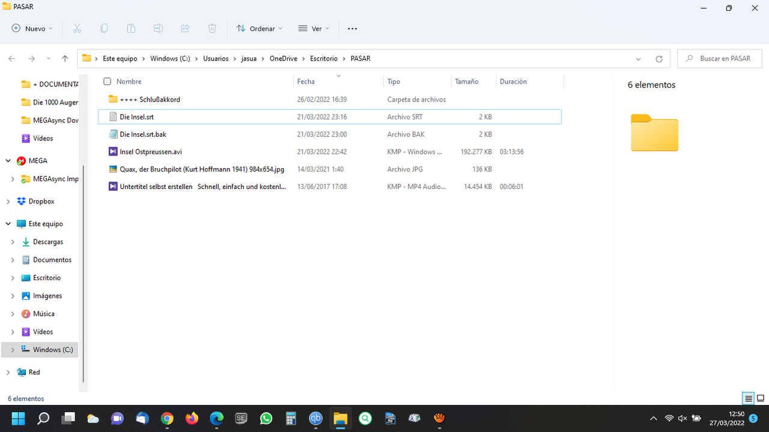Expand the Red network tree node

(x=8, y=373)
